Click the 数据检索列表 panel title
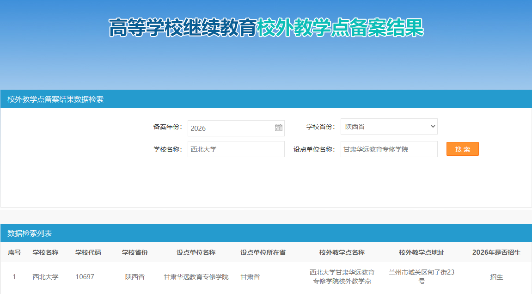Image resolution: width=532 pixels, height=294 pixels. tap(30, 233)
